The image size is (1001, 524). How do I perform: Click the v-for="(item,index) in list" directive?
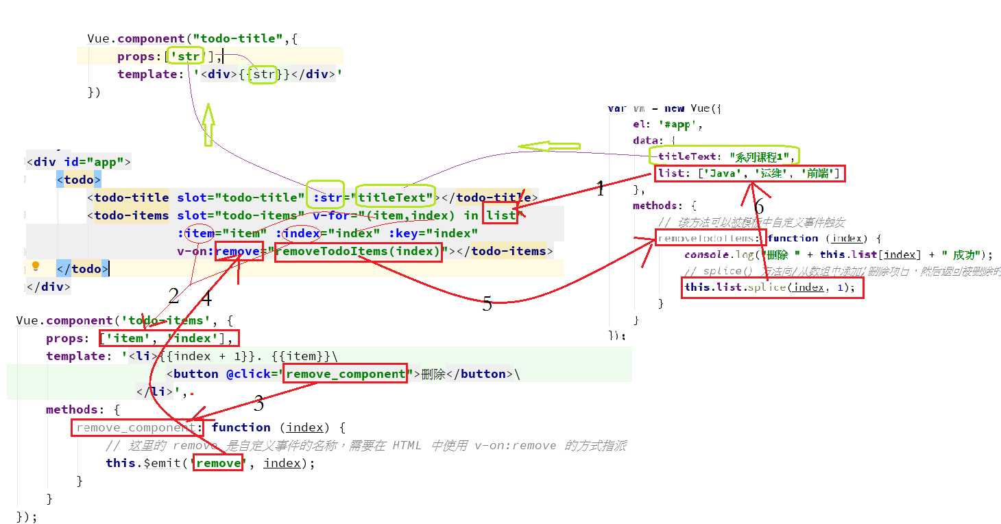click(x=418, y=215)
